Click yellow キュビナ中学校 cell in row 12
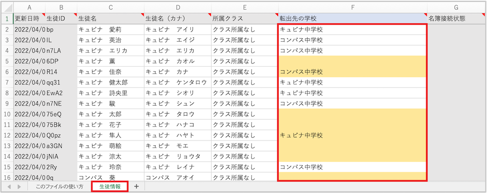Viewport: 487px width, 193px height. tap(353, 135)
